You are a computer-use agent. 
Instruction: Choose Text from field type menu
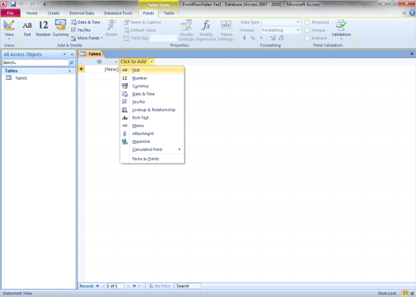[152, 70]
